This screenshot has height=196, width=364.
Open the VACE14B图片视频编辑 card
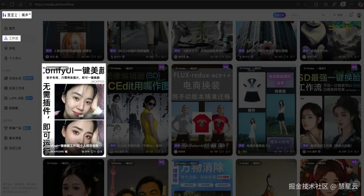point(138,41)
